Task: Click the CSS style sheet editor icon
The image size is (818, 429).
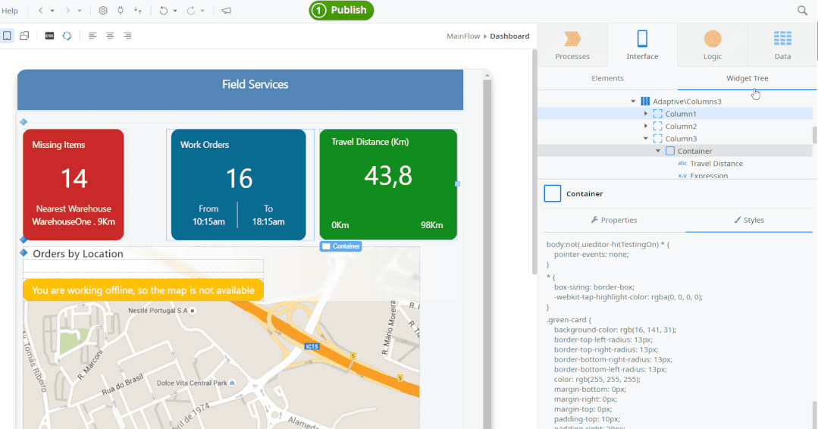Action: pyautogui.click(x=49, y=36)
